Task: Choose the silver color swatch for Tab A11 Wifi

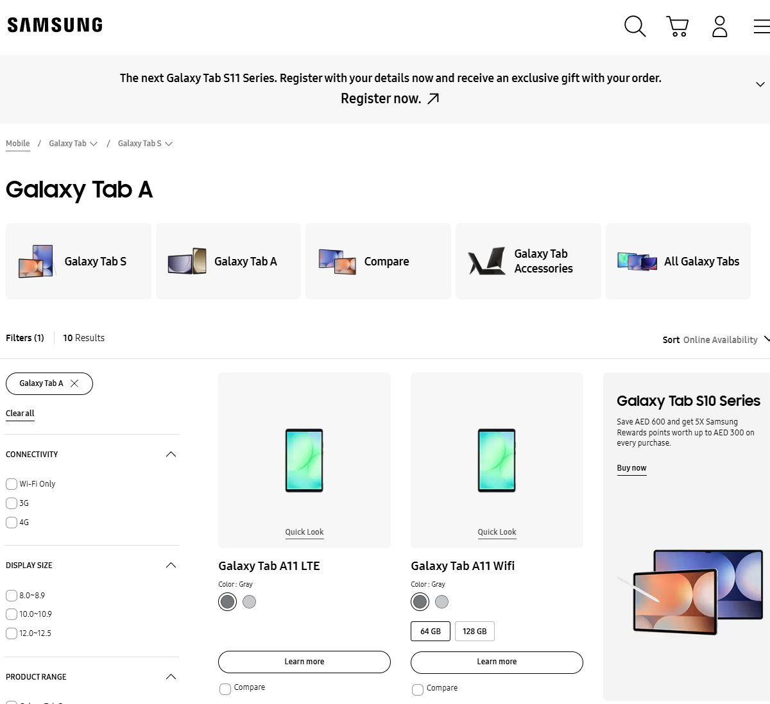Action: (441, 601)
